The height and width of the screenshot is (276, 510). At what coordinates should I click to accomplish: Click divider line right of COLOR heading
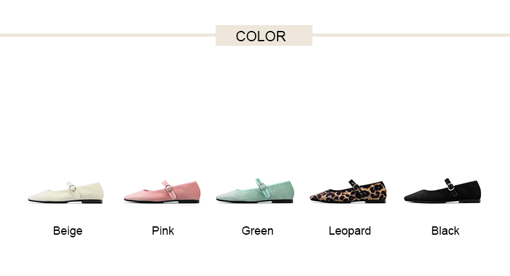point(411,35)
